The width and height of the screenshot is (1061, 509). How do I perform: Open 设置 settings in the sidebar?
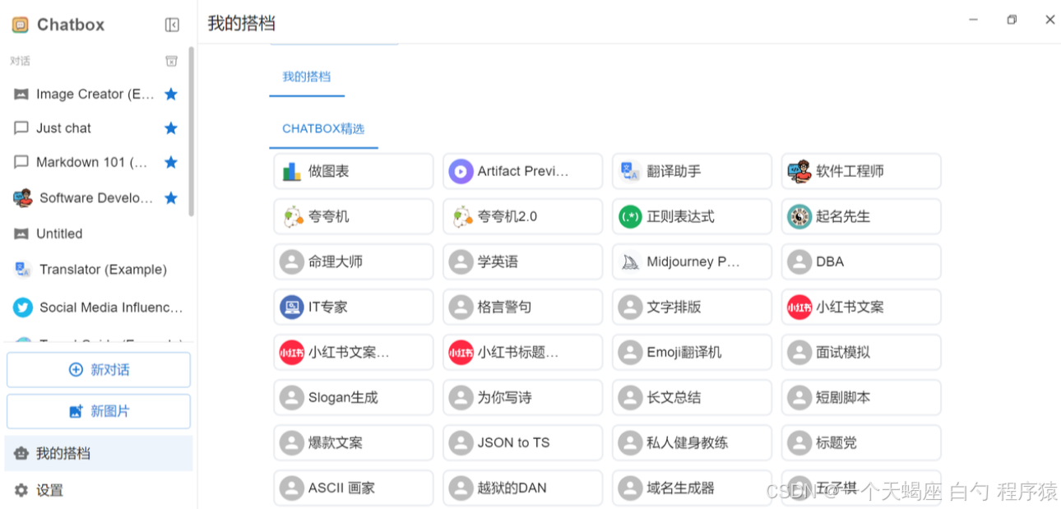pyautogui.click(x=99, y=490)
